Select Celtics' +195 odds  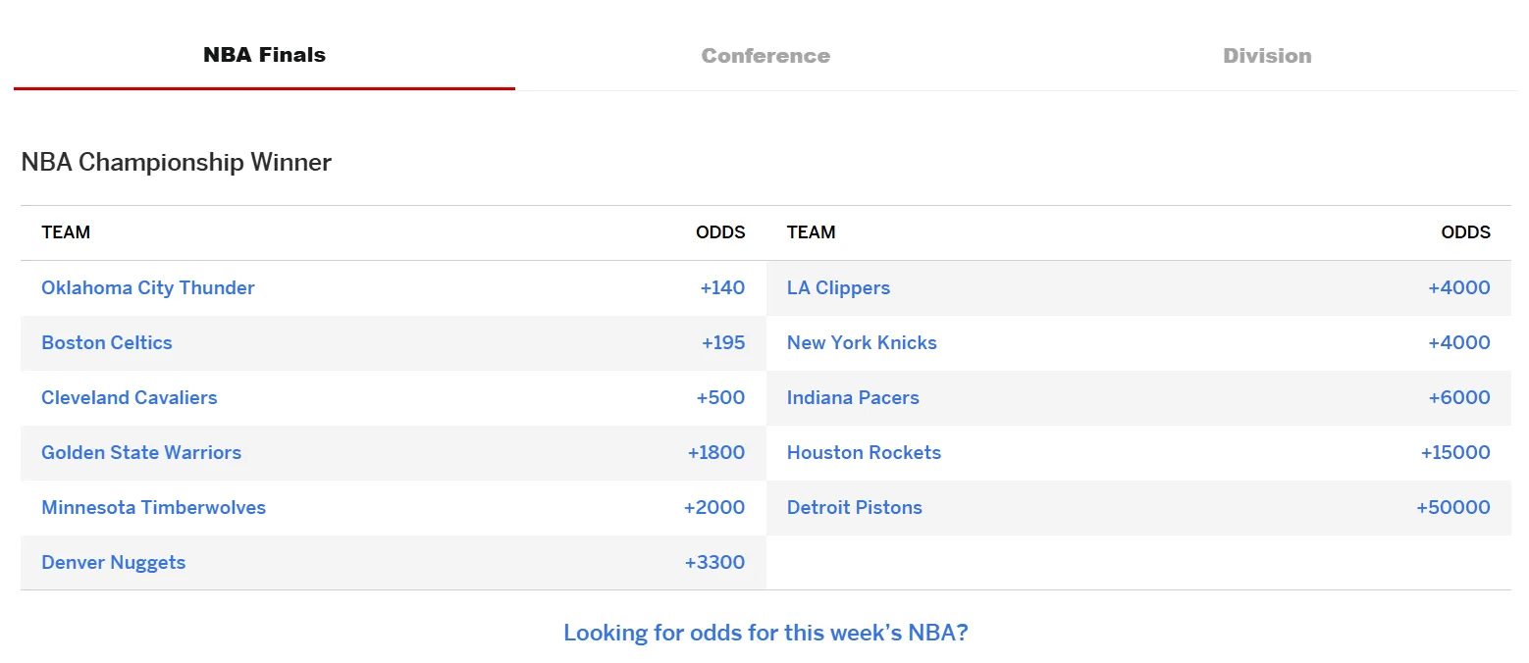[x=723, y=342]
